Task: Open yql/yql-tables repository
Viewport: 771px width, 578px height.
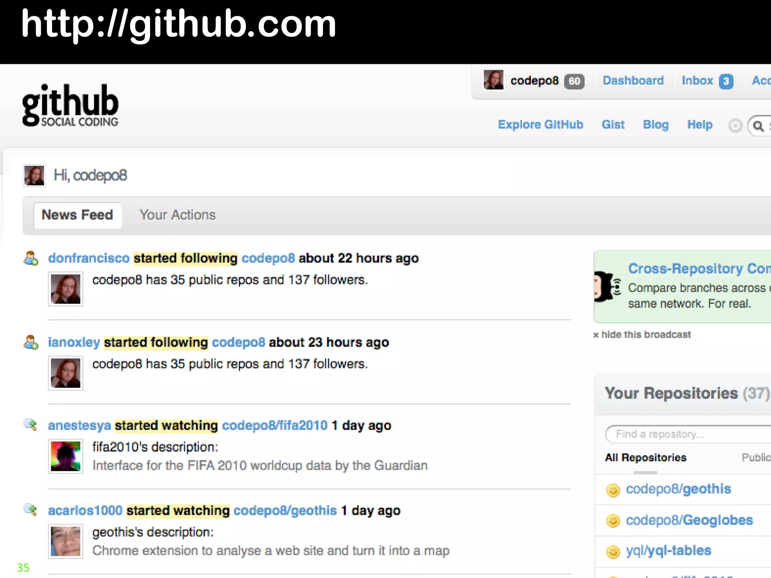Action: click(x=669, y=551)
